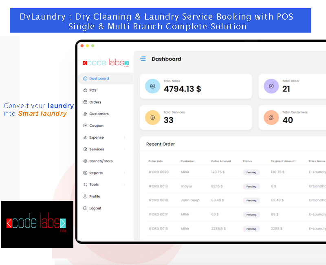Viewport: 326px width, 265px height.
Task: Click the Coupon icon in sidebar
Action: point(85,126)
